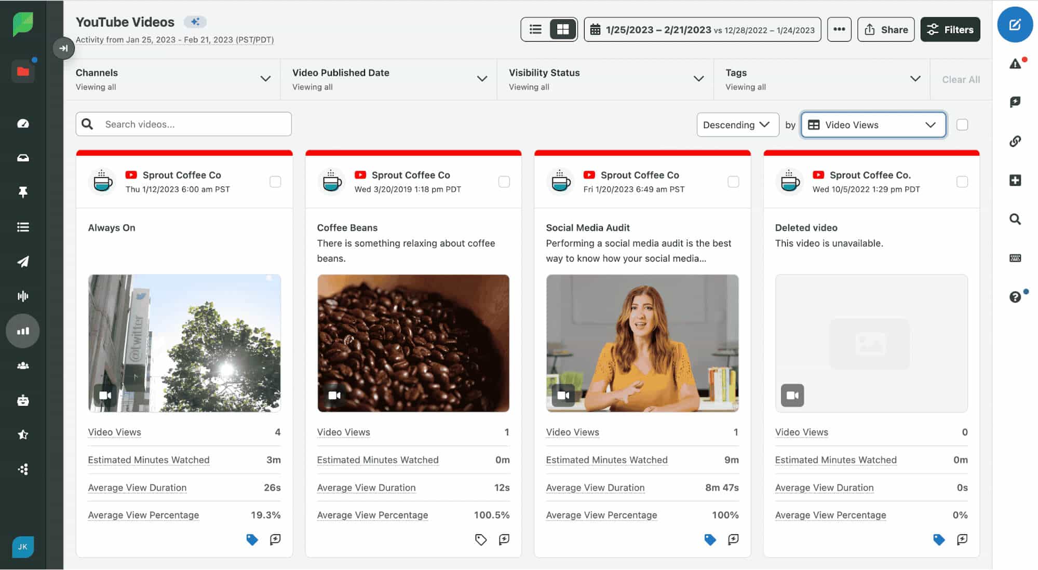Open the date range picker

click(x=702, y=30)
